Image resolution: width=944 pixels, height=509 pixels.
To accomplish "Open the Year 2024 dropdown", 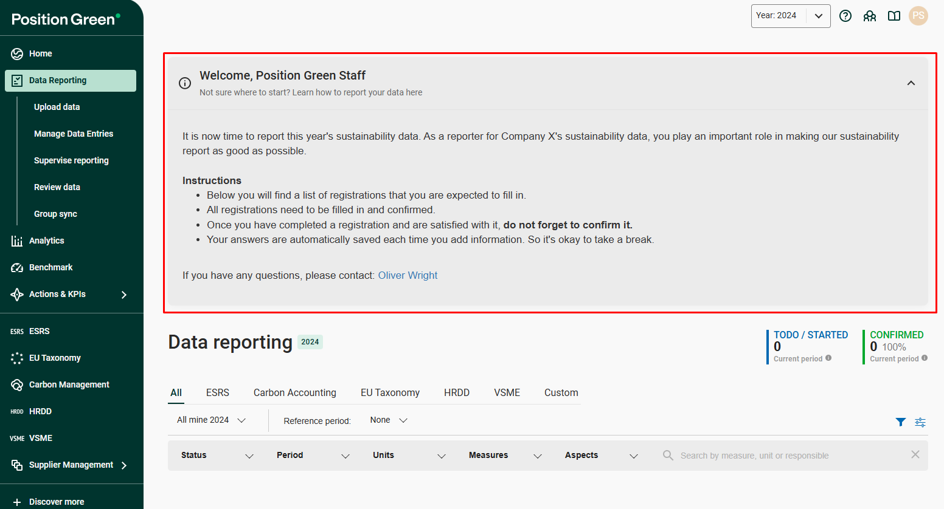I will pyautogui.click(x=791, y=16).
